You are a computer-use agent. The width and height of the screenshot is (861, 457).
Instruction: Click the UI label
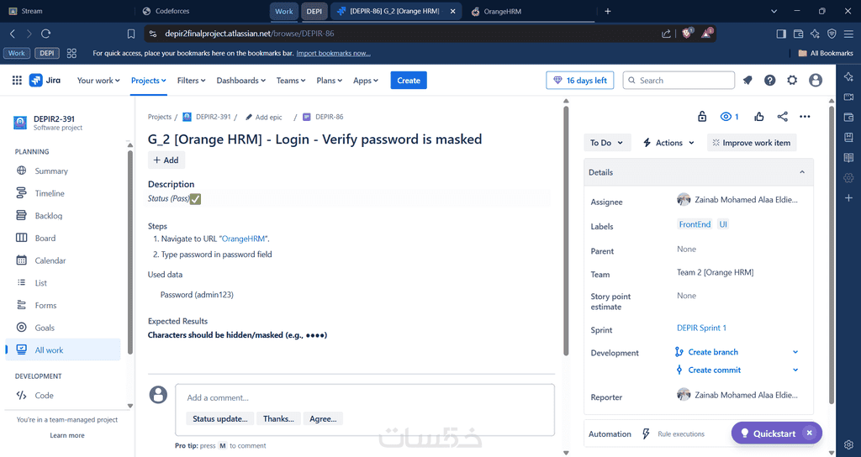point(723,224)
